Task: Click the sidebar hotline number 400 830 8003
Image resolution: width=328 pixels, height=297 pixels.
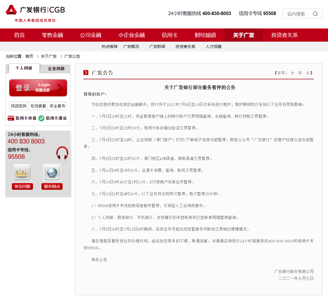Action: [26, 141]
